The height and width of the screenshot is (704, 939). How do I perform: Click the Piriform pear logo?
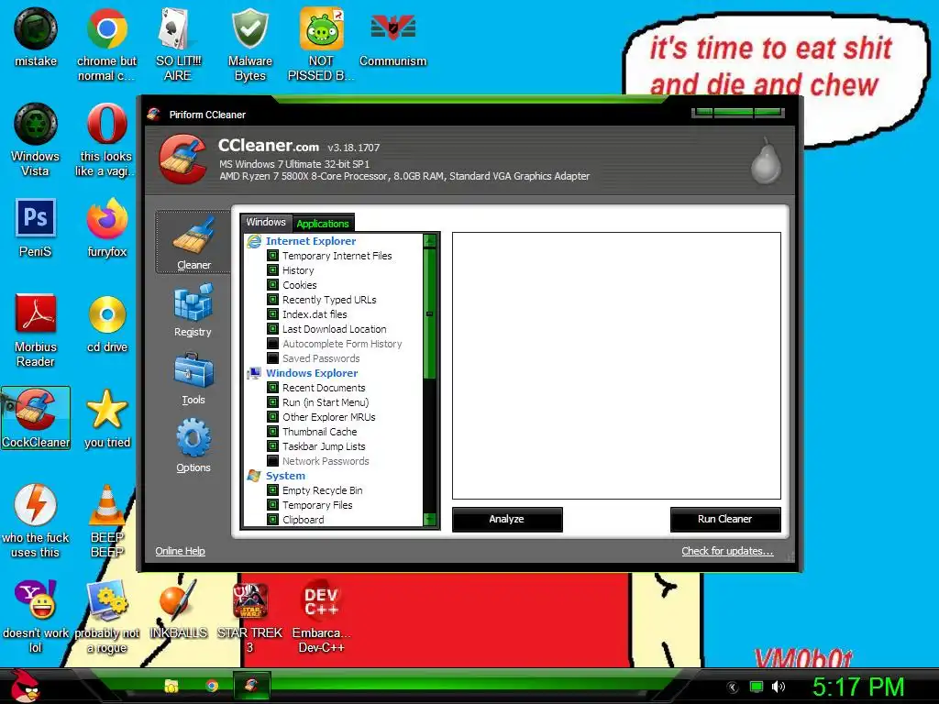pyautogui.click(x=766, y=161)
